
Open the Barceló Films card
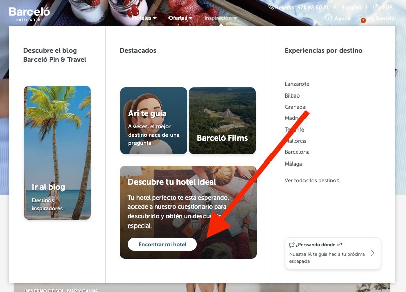(x=222, y=121)
